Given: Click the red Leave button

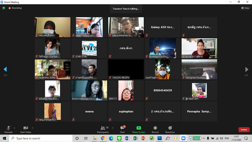Looking at the screenshot, I should (x=244, y=130).
